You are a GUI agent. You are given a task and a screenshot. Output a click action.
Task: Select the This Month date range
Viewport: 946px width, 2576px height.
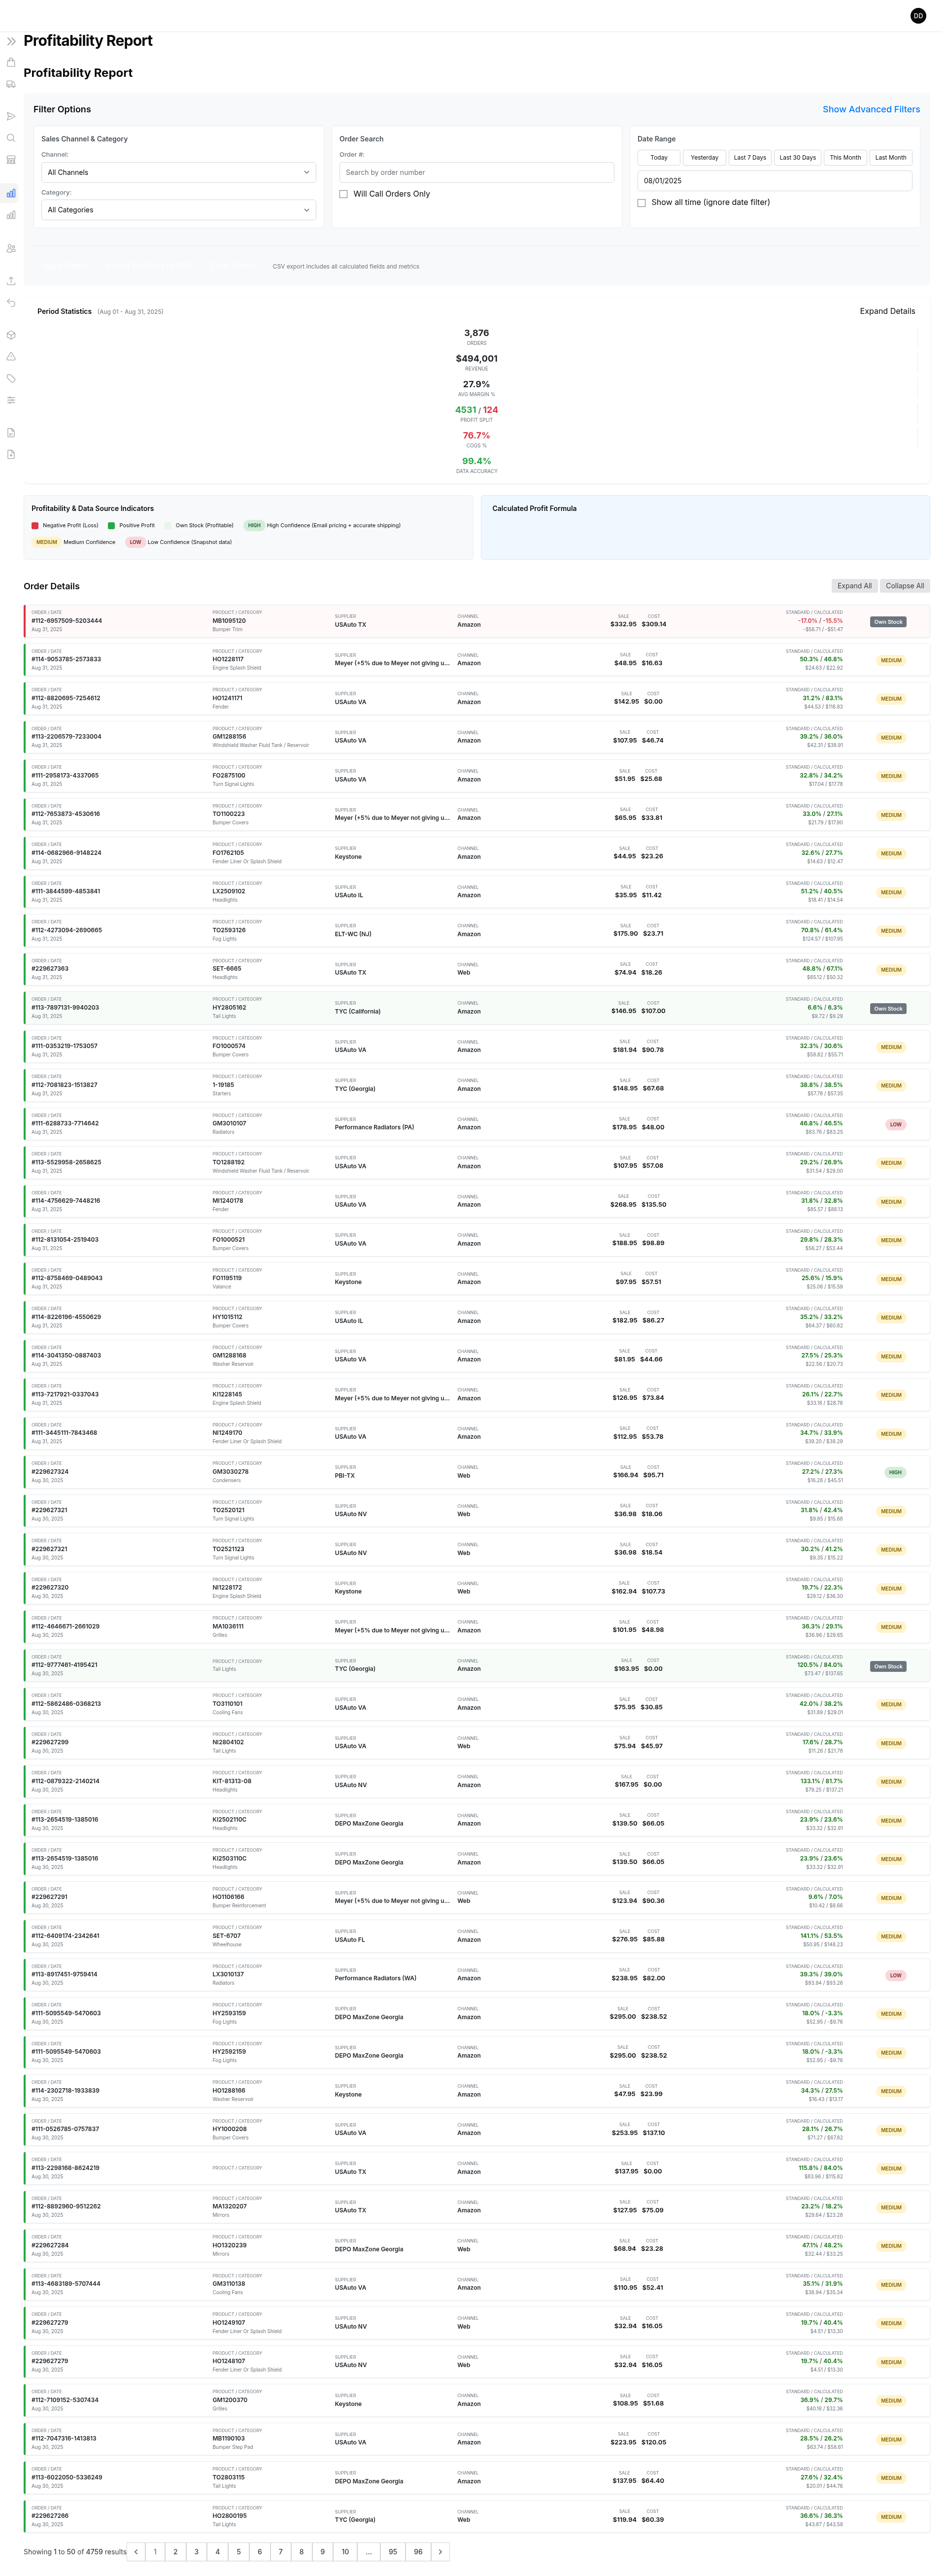point(844,158)
